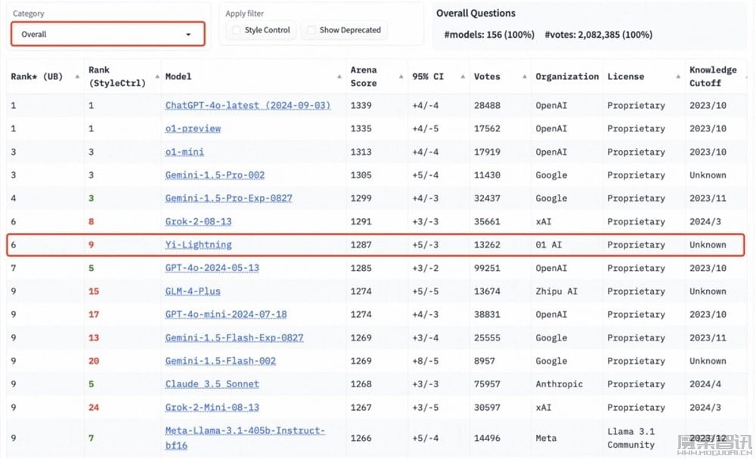Image resolution: width=756 pixels, height=459 pixels.
Task: Select StyleCtrl rank 20 cell
Action: (x=94, y=361)
